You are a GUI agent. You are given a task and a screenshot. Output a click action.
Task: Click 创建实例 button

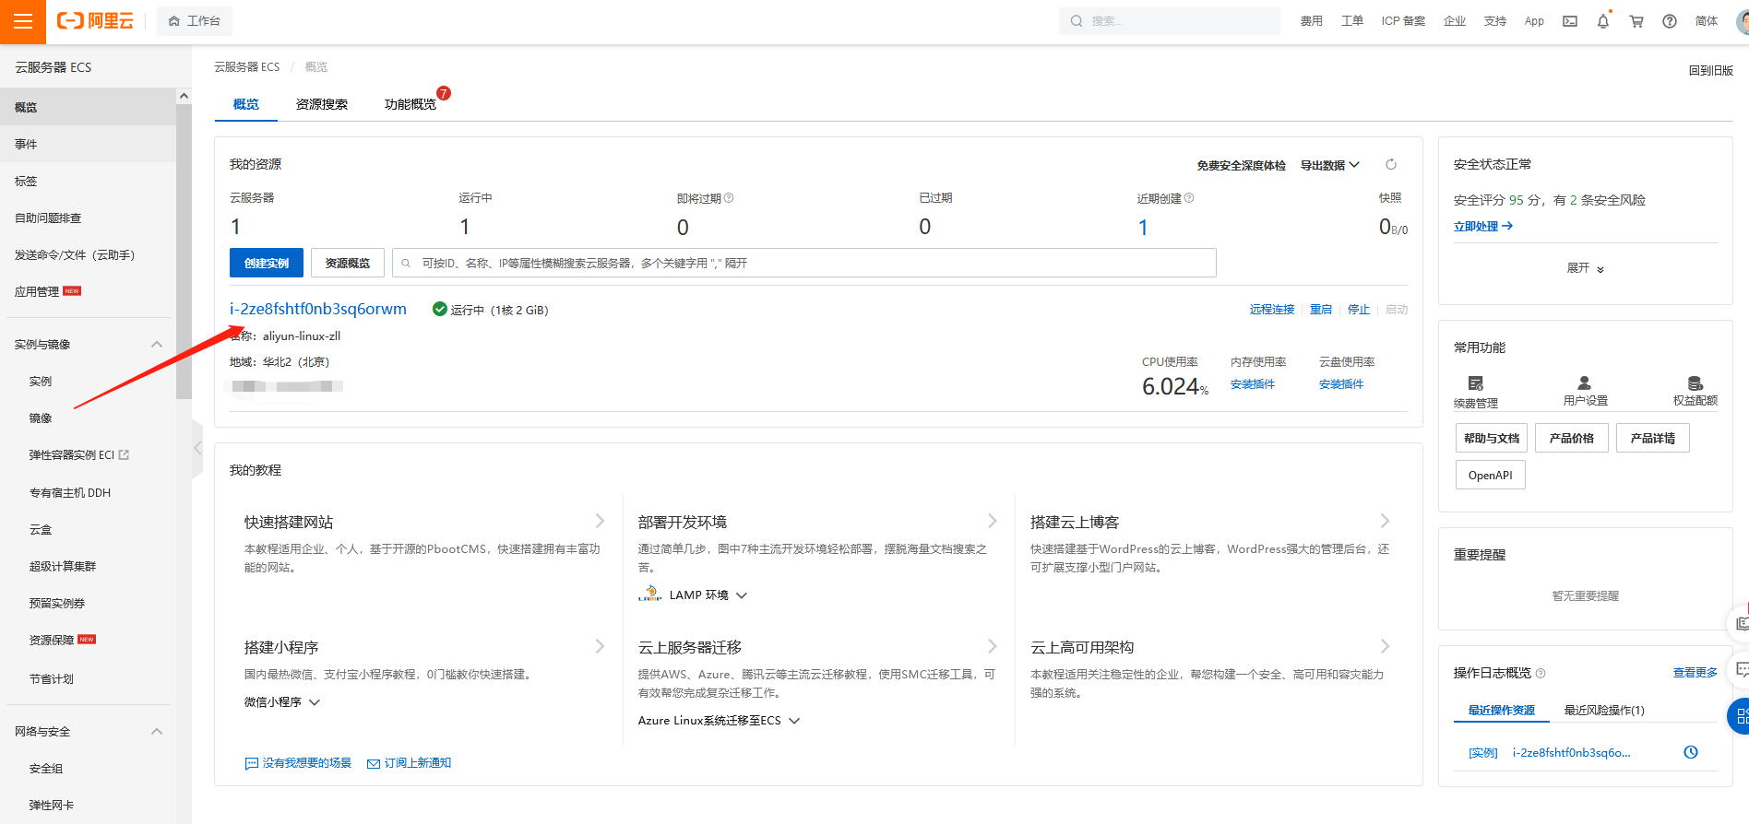click(267, 263)
